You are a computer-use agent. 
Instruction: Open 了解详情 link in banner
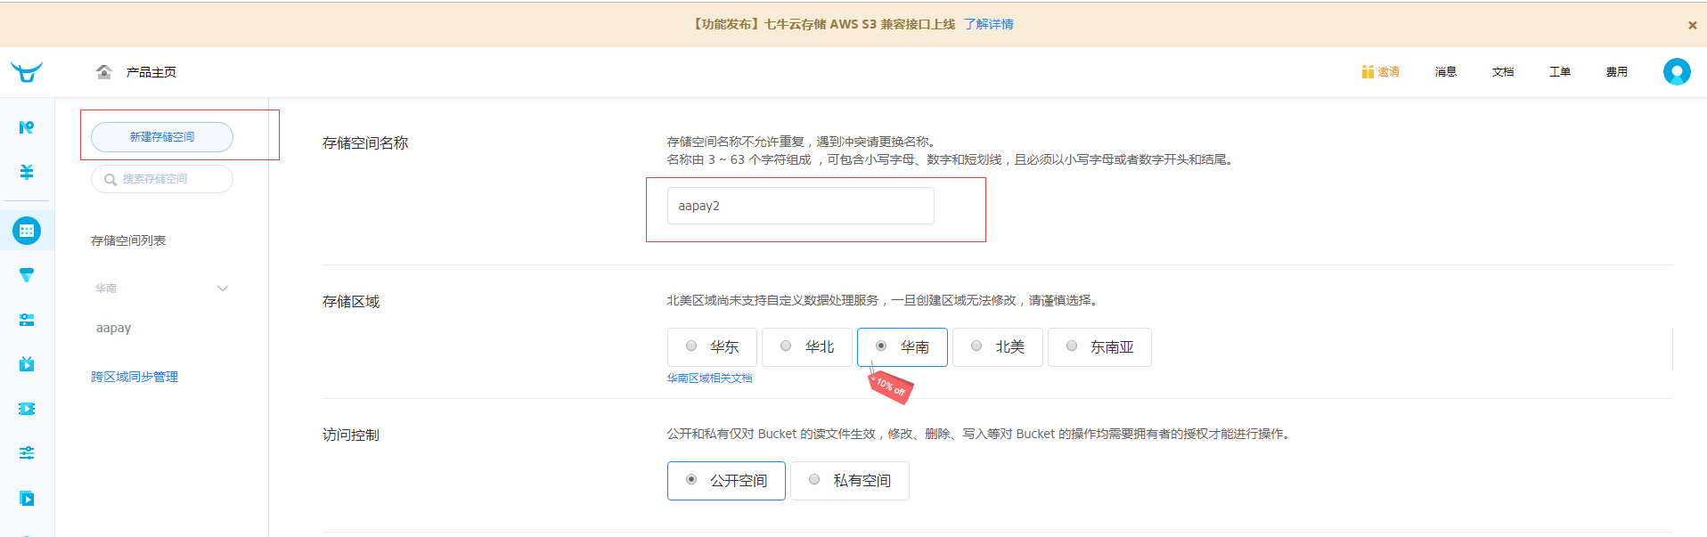[988, 24]
